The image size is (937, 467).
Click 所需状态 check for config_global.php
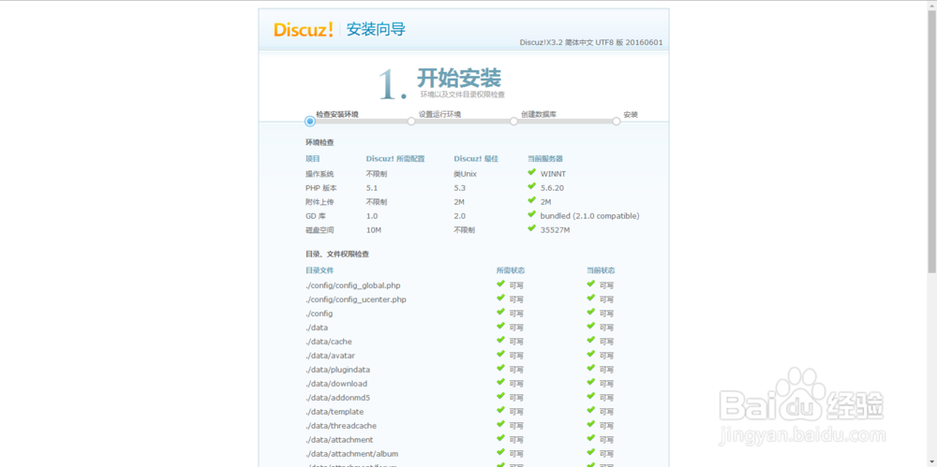coord(500,284)
